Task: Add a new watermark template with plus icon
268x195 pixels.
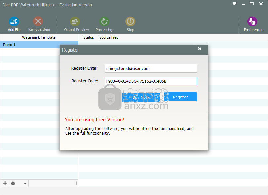Action: point(5,183)
